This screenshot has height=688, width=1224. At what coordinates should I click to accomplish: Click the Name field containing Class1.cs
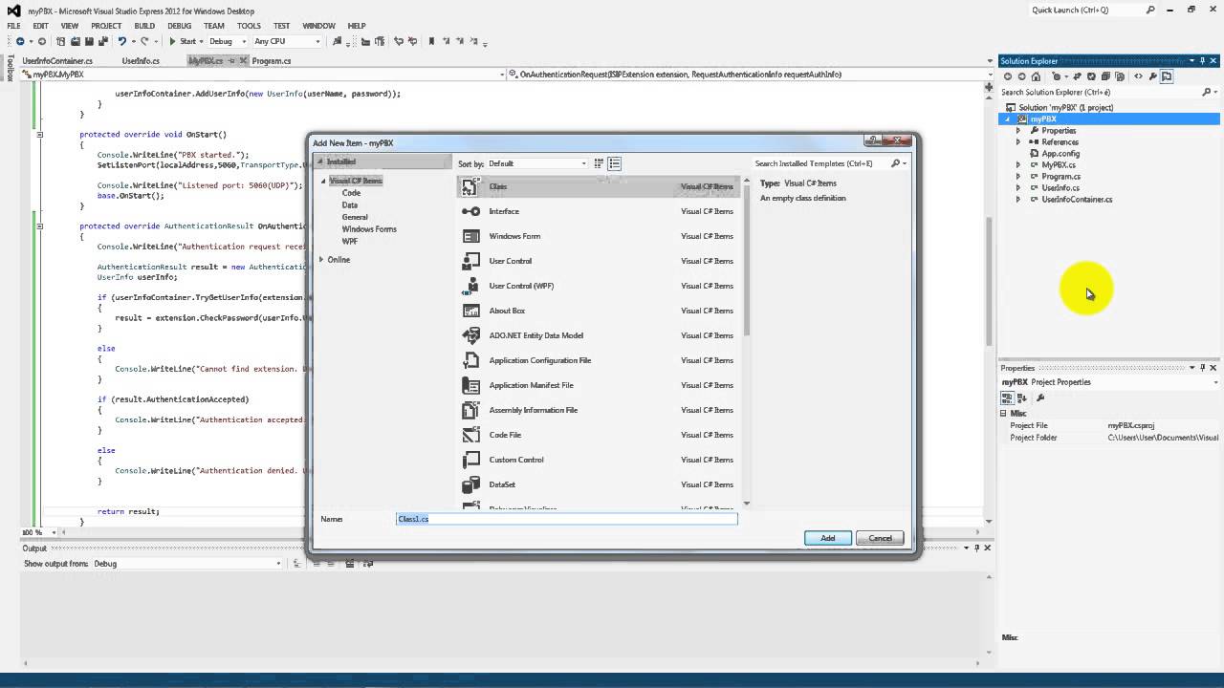(x=567, y=519)
